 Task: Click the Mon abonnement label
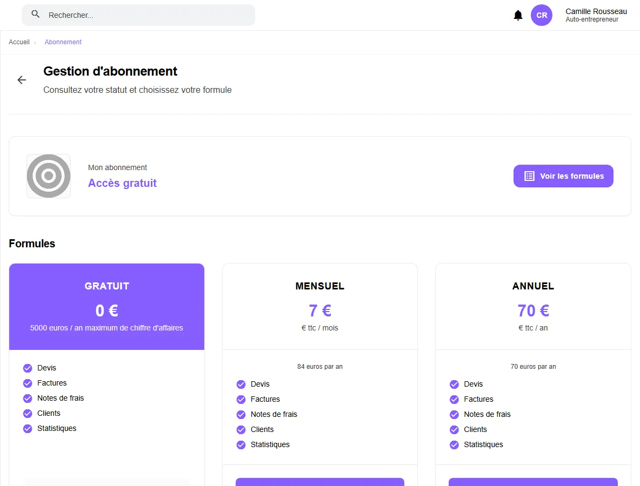point(117,167)
